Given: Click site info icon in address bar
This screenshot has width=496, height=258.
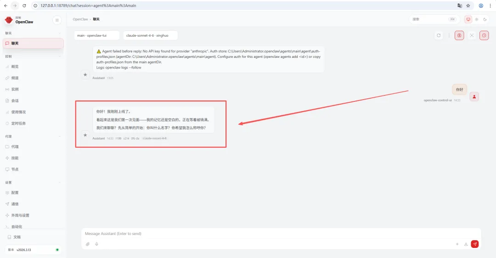Looking at the screenshot, I should click(35, 6).
